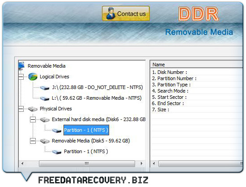Select the Removable Media root computer icon

click(21, 66)
